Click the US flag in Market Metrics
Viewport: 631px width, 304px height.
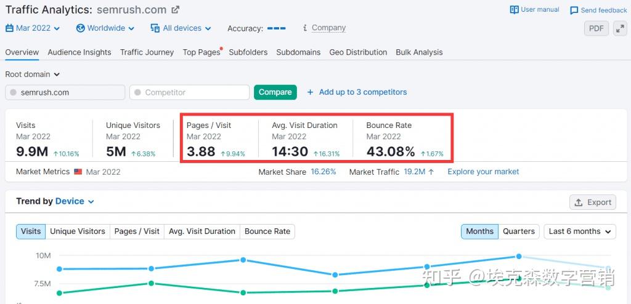[78, 172]
